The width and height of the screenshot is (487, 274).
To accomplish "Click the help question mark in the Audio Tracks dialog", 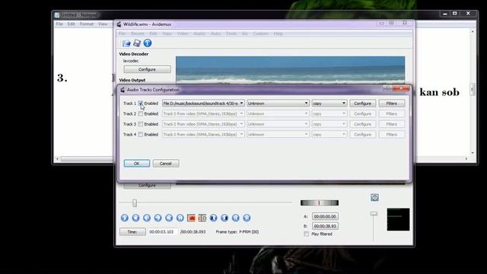I will click(387, 89).
